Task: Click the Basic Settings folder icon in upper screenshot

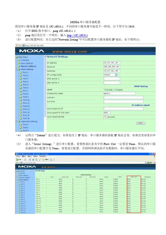Action: (19, 63)
